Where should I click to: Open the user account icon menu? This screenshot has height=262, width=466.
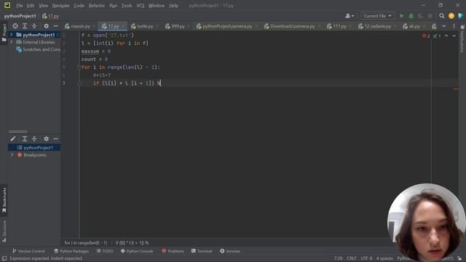(x=349, y=16)
